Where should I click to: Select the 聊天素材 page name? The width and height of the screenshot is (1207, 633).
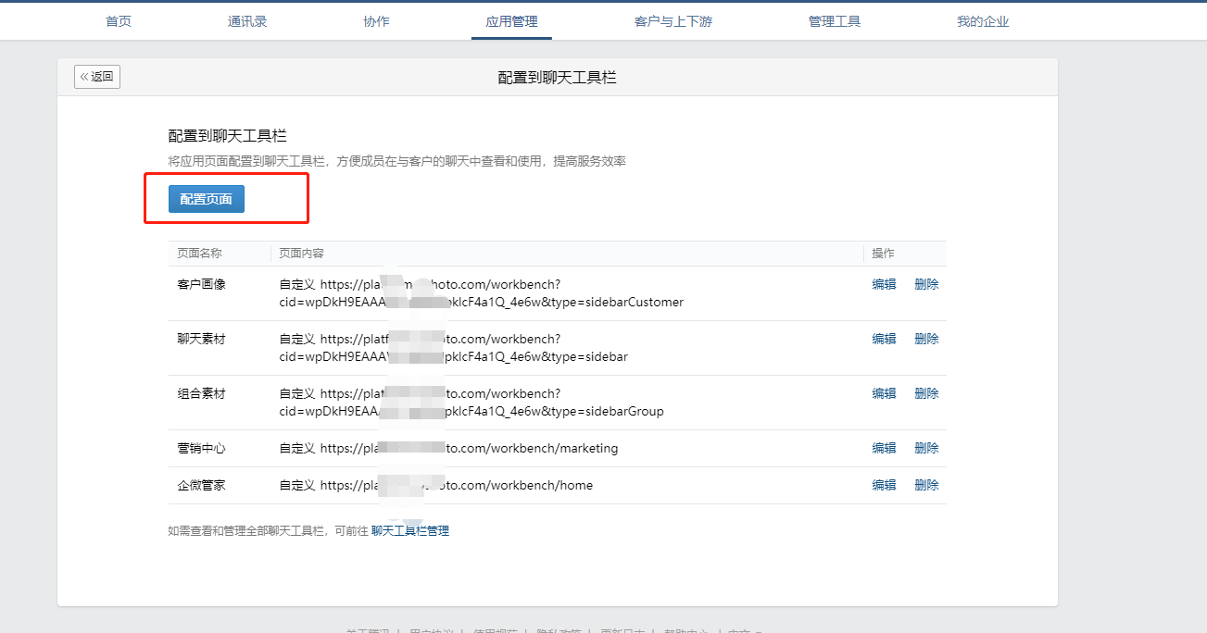[201, 339]
